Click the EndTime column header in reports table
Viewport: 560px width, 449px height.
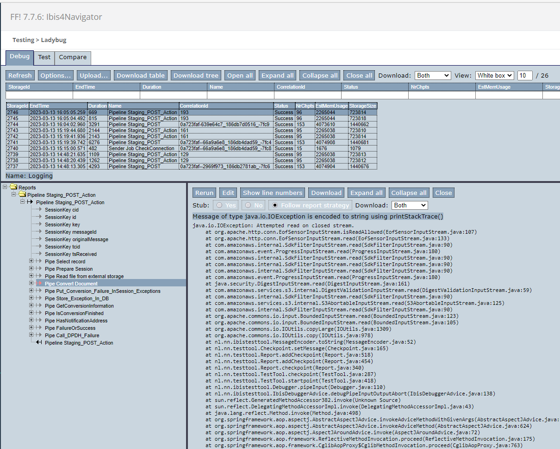[58, 106]
